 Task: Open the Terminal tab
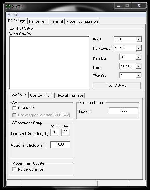click(x=56, y=21)
